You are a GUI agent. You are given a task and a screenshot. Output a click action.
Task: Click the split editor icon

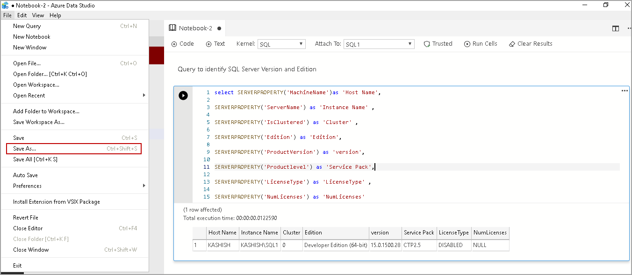click(616, 28)
